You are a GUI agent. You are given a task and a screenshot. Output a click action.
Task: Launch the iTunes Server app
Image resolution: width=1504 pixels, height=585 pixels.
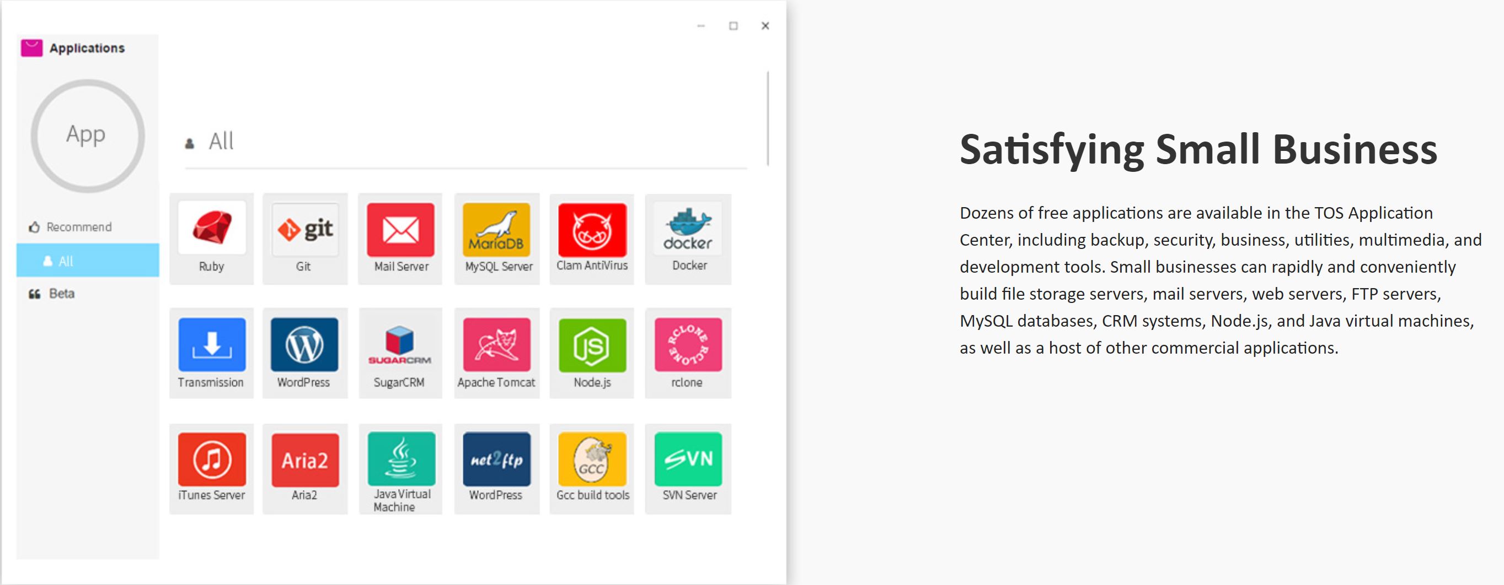[x=211, y=459]
